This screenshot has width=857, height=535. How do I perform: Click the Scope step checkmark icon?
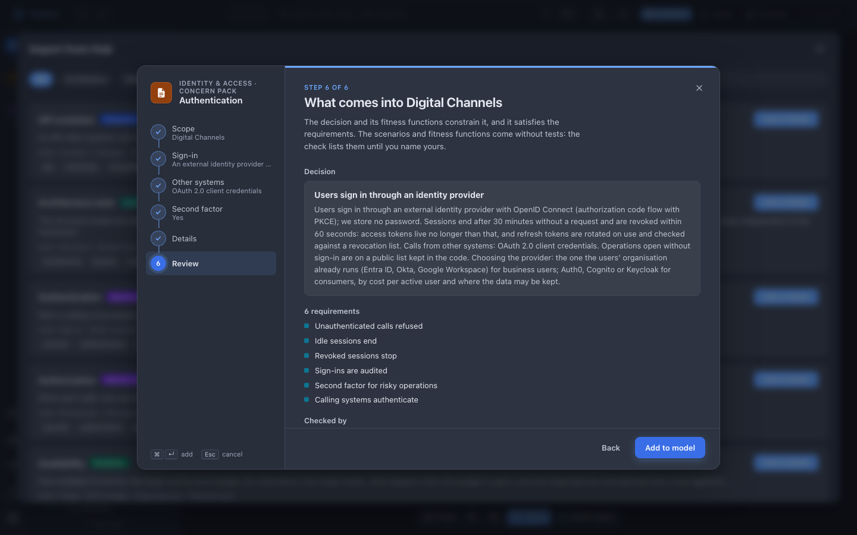pyautogui.click(x=158, y=132)
